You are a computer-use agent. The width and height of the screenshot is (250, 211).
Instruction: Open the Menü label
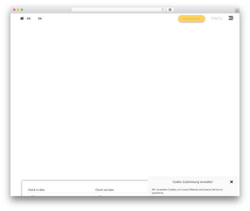(216, 18)
